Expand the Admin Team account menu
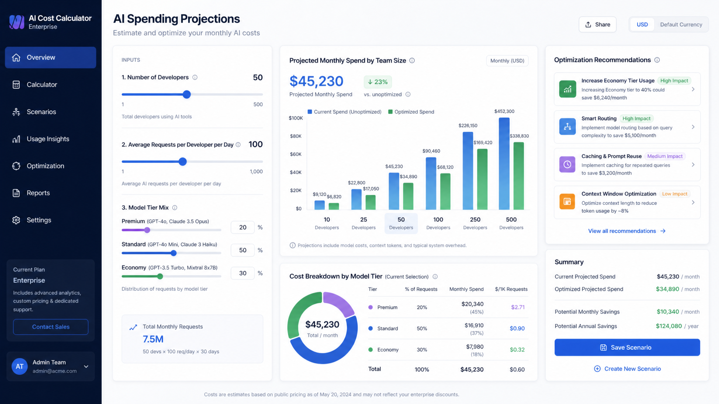This screenshot has height=404, width=719. (x=86, y=366)
